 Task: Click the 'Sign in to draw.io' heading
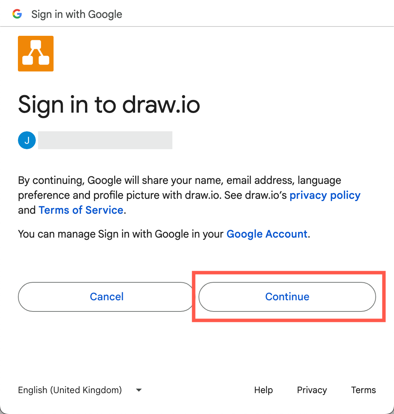click(109, 105)
